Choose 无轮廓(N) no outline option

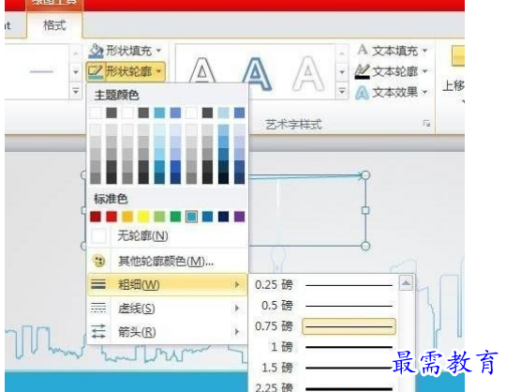(167, 236)
